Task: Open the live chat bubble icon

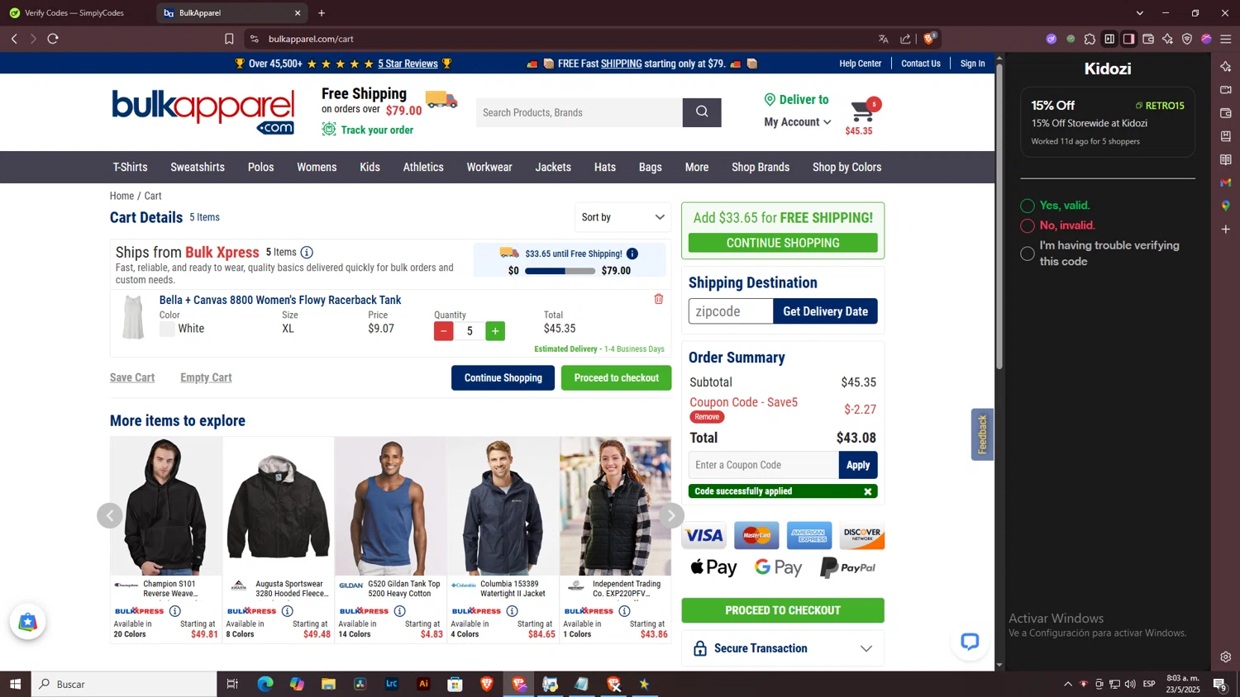Action: (x=970, y=642)
